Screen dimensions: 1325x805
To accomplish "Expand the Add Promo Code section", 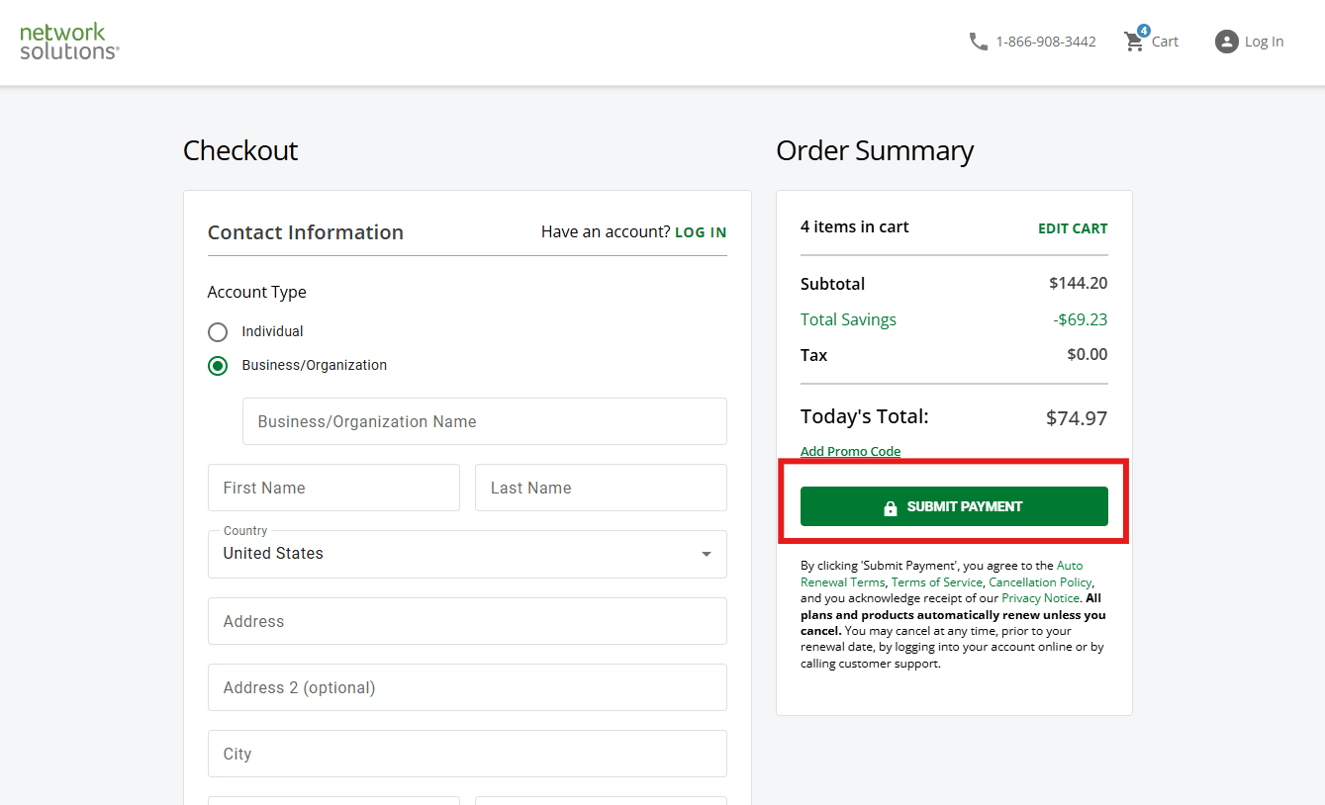I will click(850, 450).
